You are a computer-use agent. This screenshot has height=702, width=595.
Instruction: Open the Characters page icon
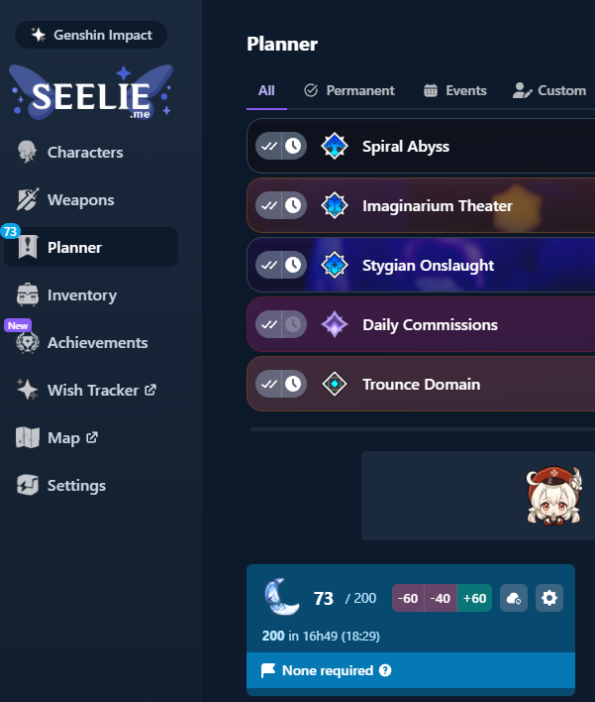click(x=28, y=153)
